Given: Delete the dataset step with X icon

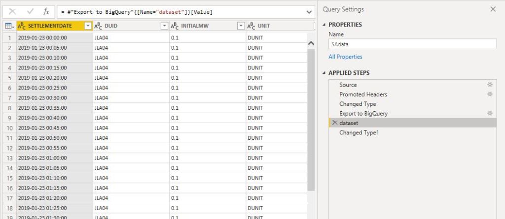Looking at the screenshot, I should (x=335, y=123).
